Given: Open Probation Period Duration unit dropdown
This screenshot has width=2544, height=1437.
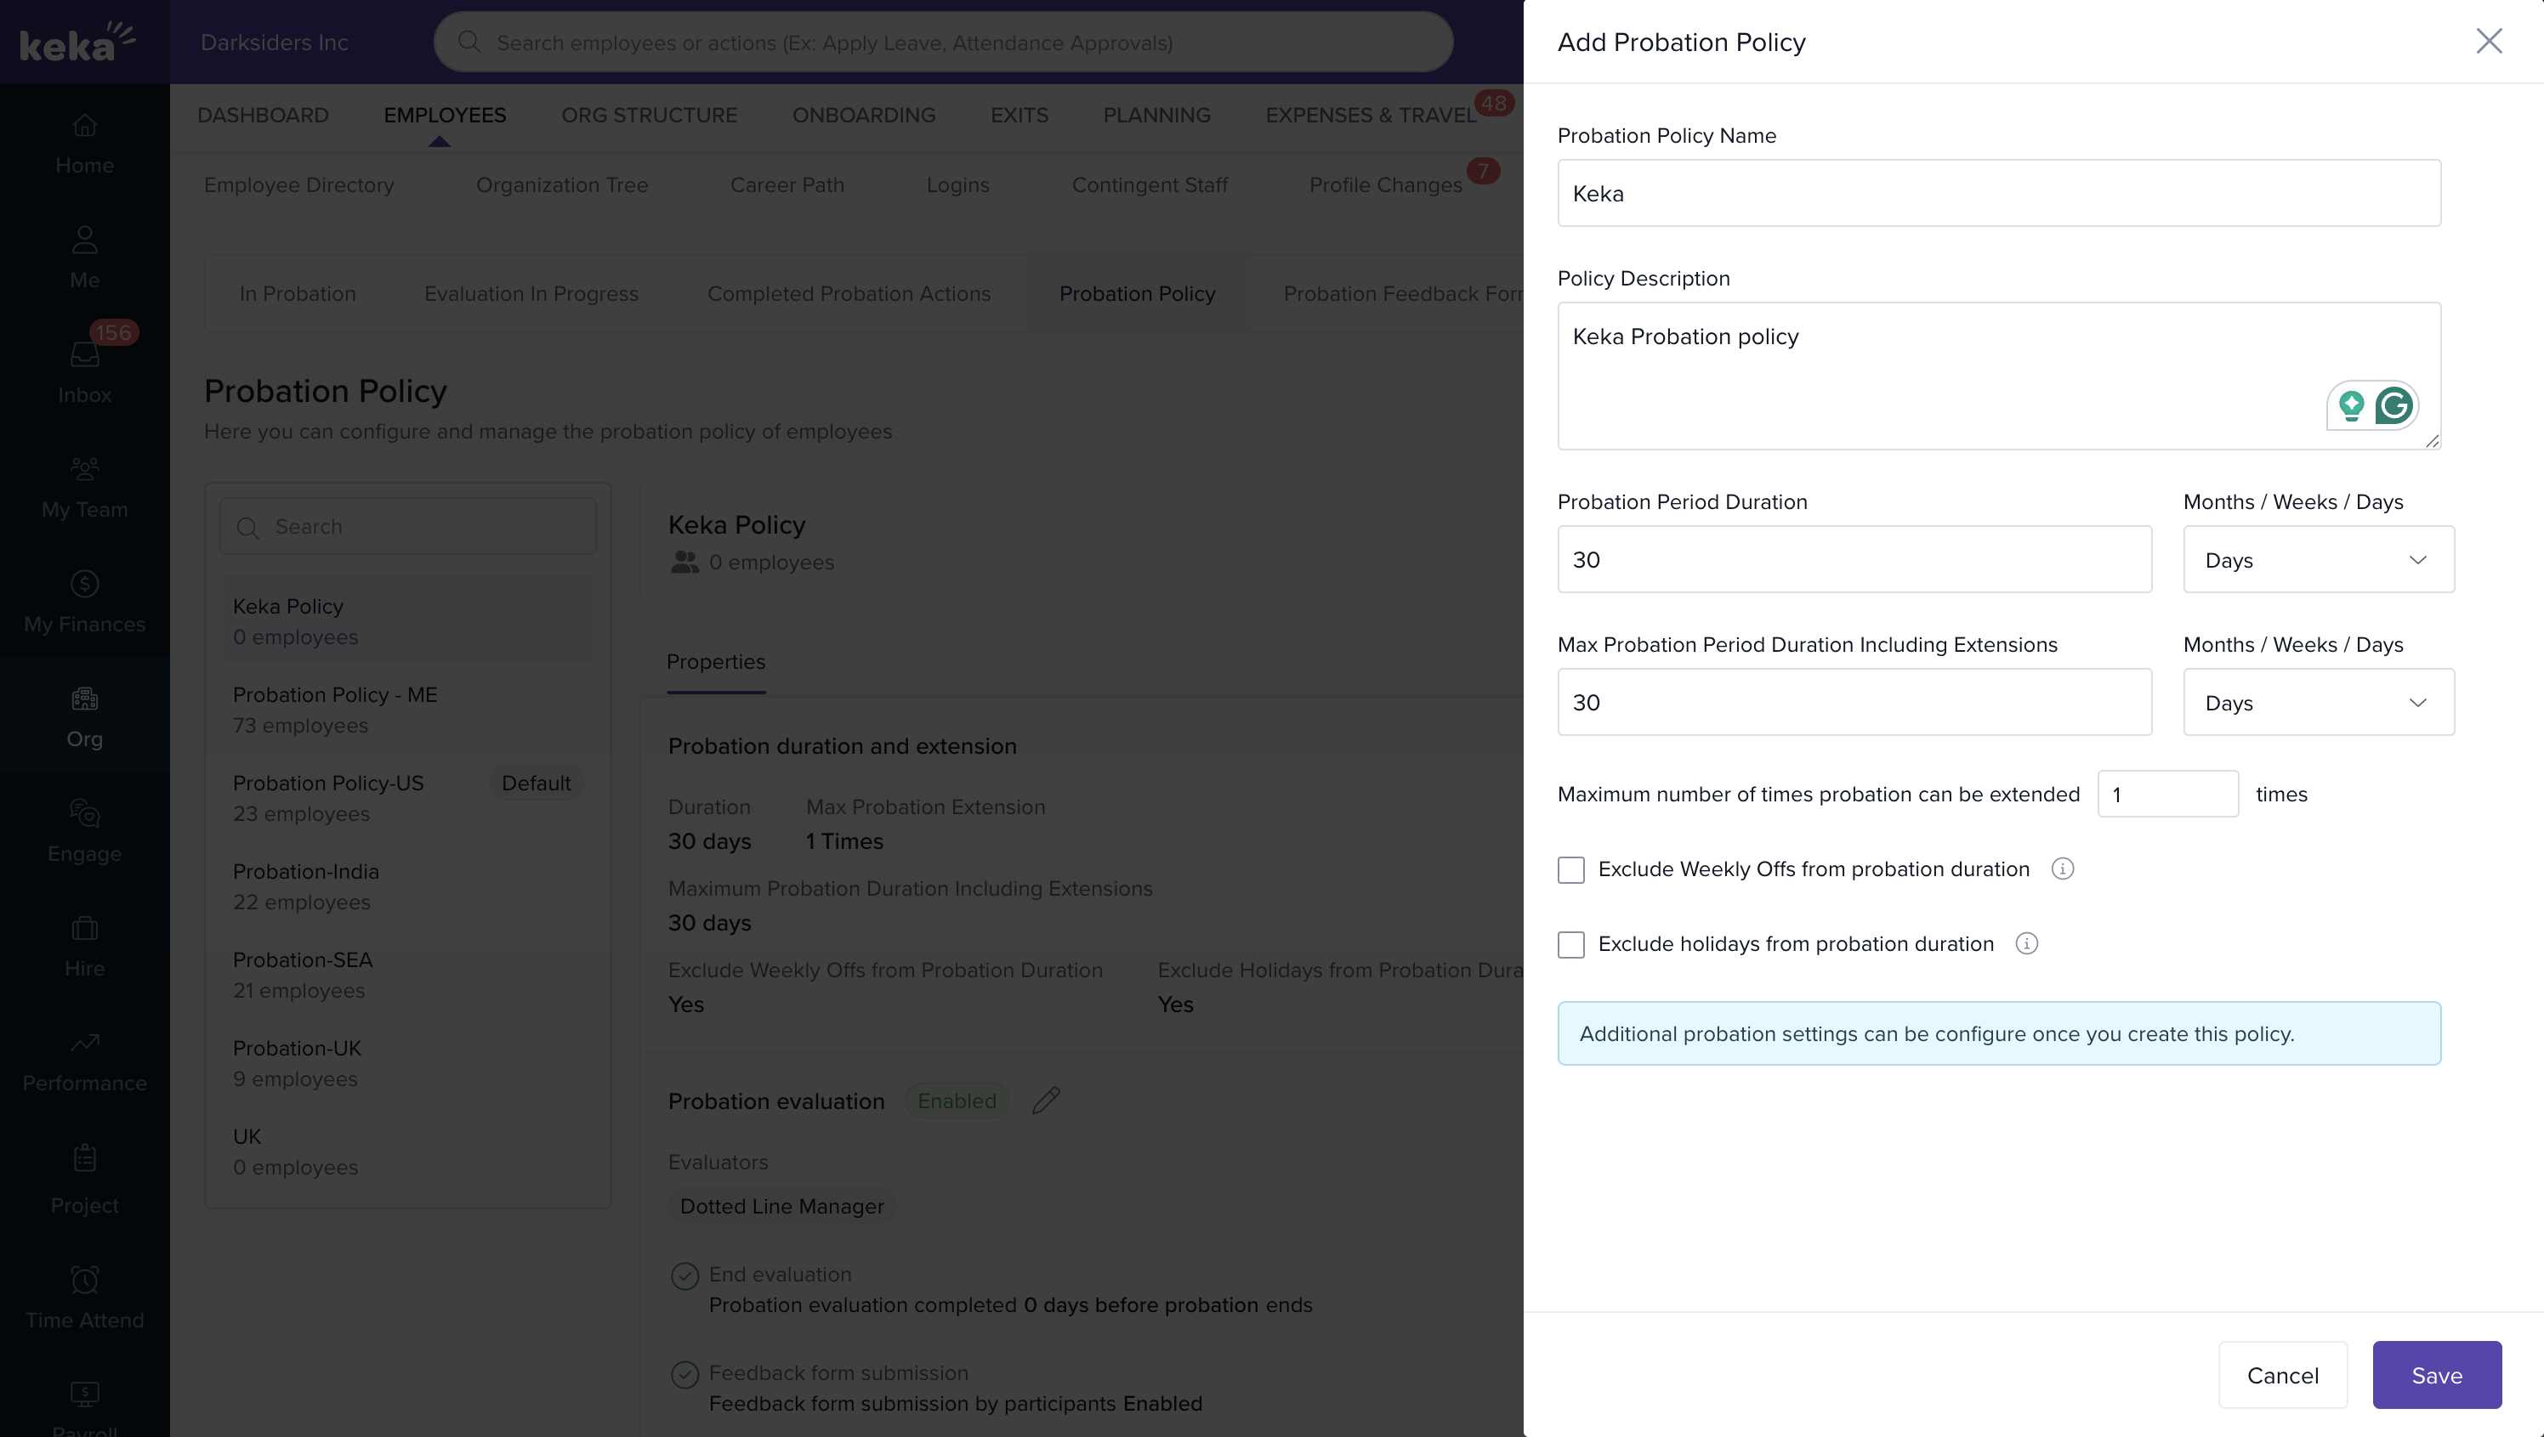Looking at the screenshot, I should click(x=2318, y=560).
